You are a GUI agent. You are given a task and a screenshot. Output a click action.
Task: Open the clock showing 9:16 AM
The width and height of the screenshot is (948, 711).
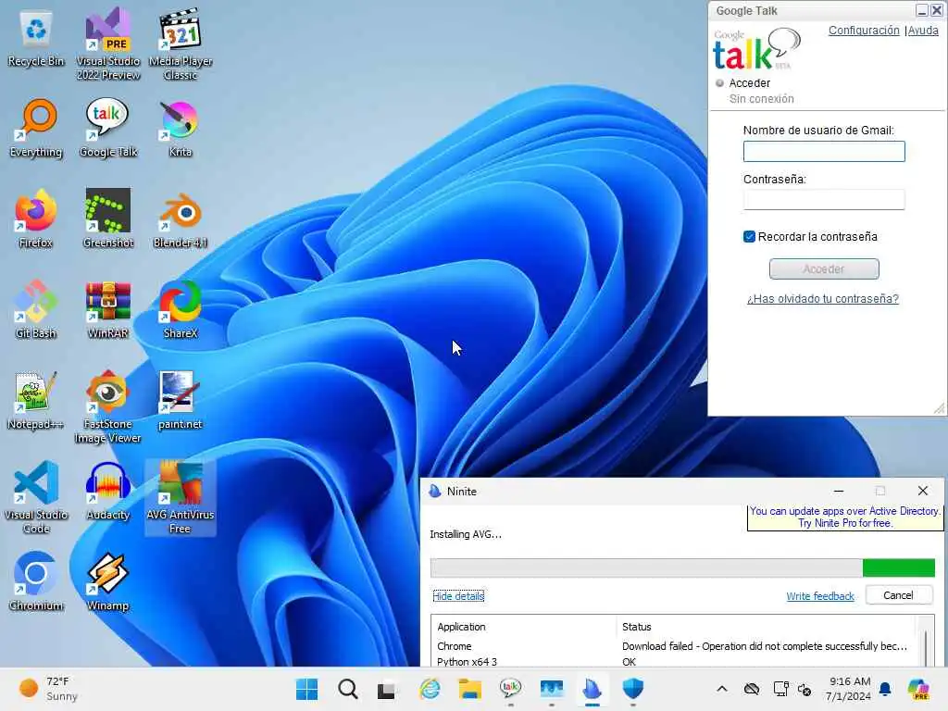[850, 689]
